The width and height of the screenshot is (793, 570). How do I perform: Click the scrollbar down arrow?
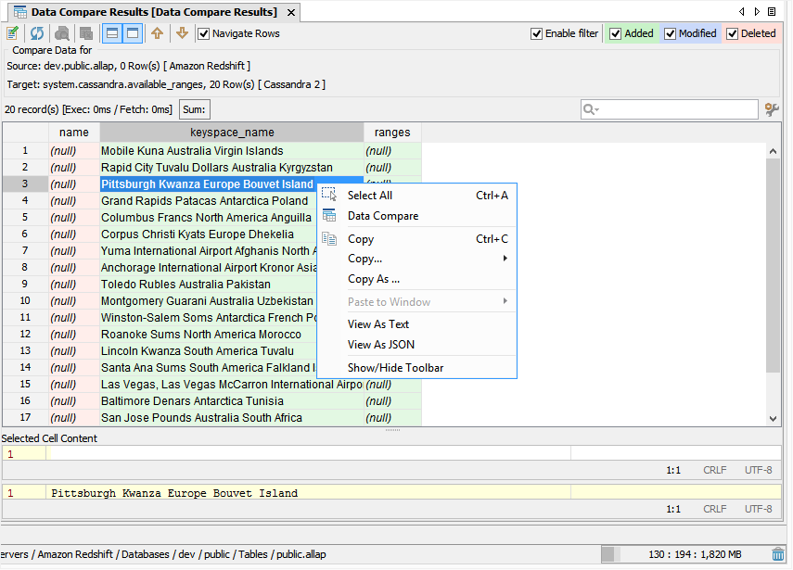pos(773,418)
